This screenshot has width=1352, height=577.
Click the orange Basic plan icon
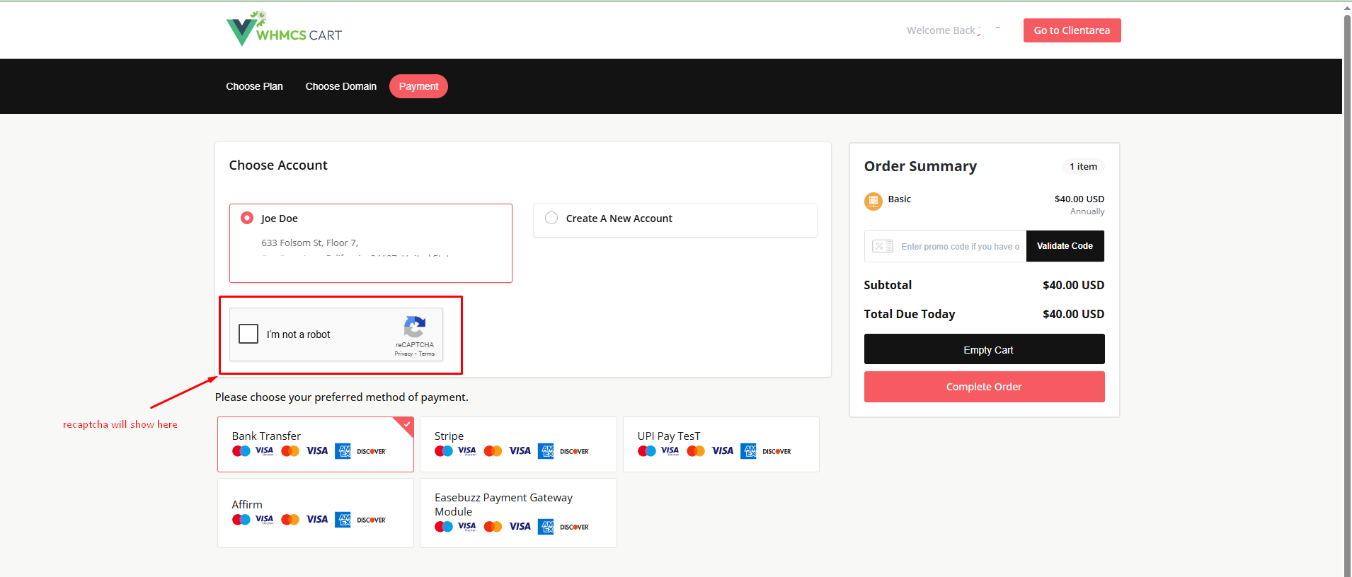[x=873, y=202]
